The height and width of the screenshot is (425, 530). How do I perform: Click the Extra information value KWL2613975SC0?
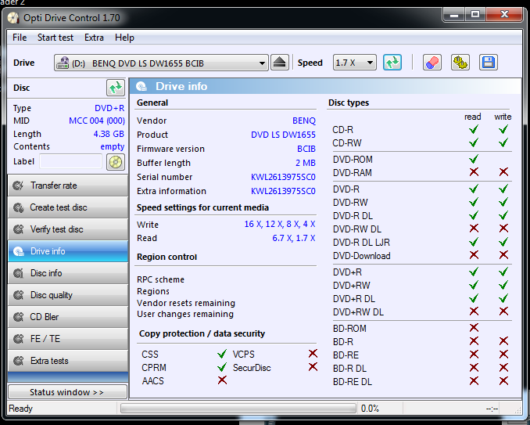coord(283,191)
